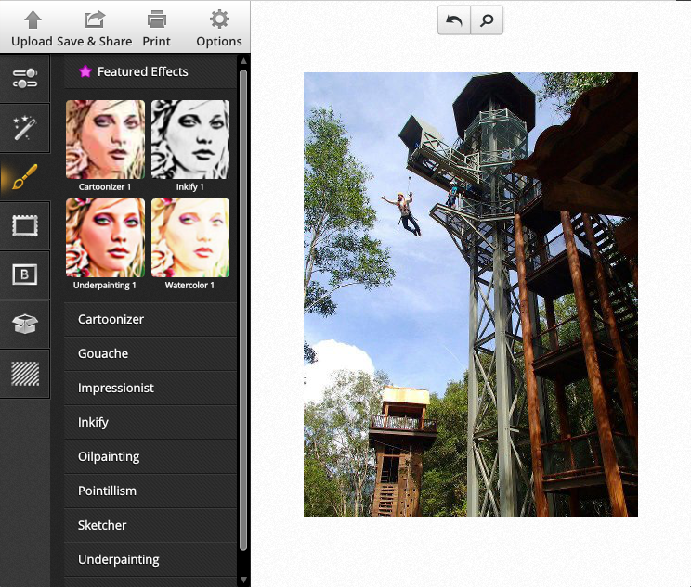Image resolution: width=691 pixels, height=587 pixels.
Task: Pick the Watercolor 1 thumbnail
Action: pyautogui.click(x=189, y=237)
